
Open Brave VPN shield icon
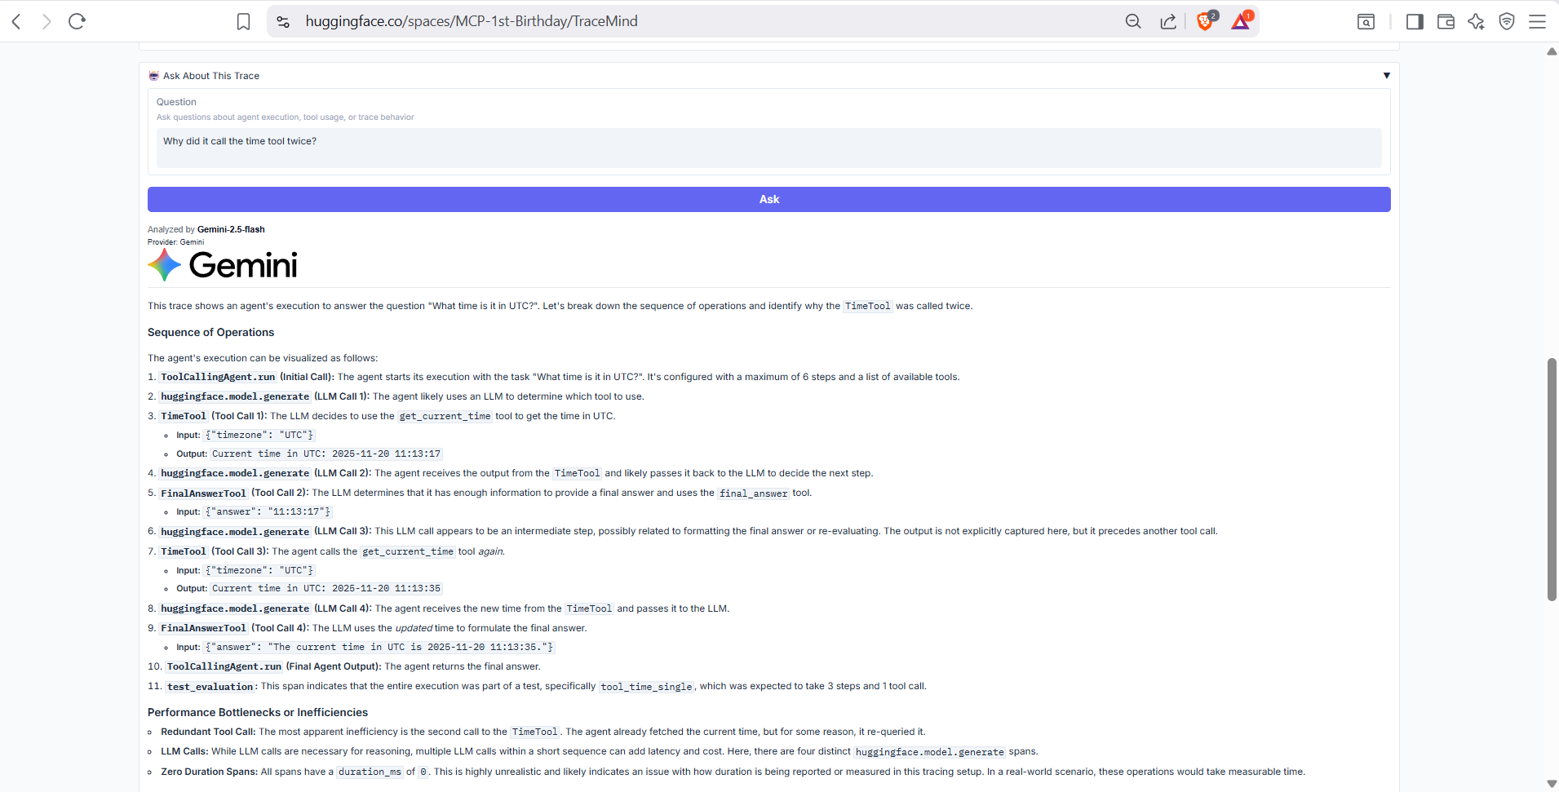[x=1507, y=22]
